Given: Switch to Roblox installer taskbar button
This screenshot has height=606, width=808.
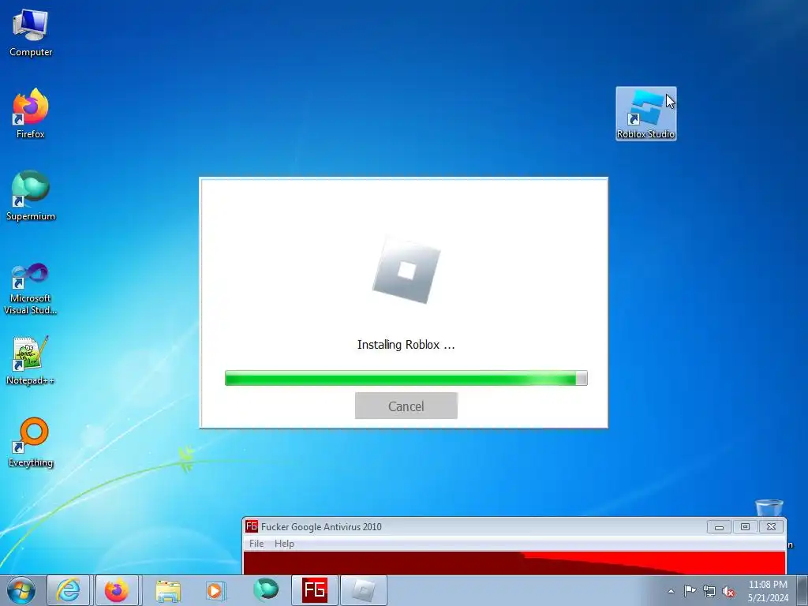Looking at the screenshot, I should 363,590.
